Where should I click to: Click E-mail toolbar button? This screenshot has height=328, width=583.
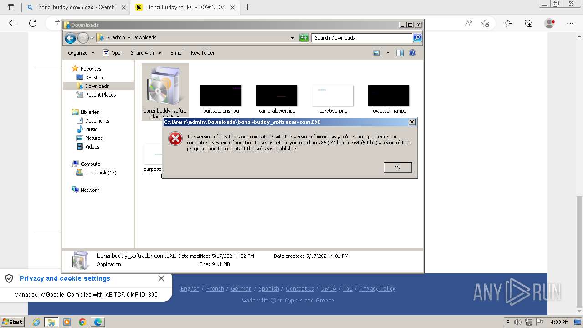[x=177, y=53]
